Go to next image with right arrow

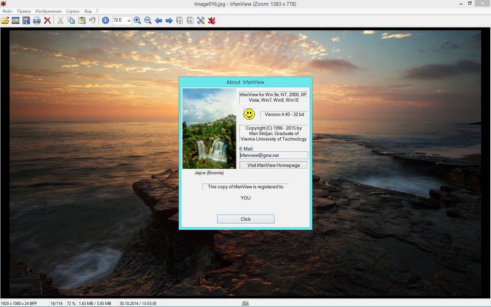(x=169, y=20)
